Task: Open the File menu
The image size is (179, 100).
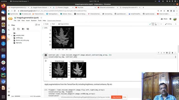Action: (15, 21)
